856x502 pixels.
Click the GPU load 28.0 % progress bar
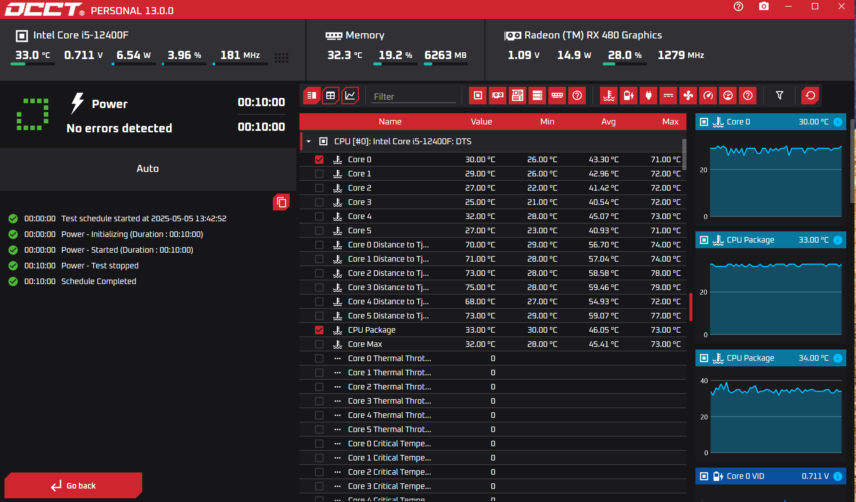click(x=625, y=64)
